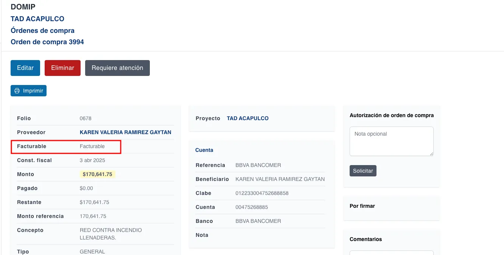Viewport: 504px width, 255px height.
Task: Focus the Nota opcional text area
Action: pyautogui.click(x=391, y=141)
